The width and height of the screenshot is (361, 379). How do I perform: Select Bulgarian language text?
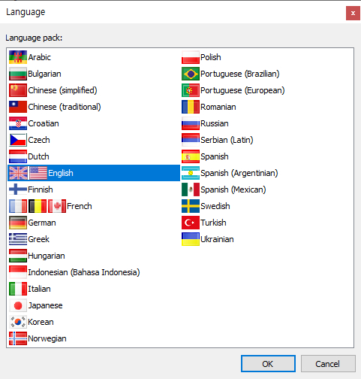pyautogui.click(x=44, y=74)
